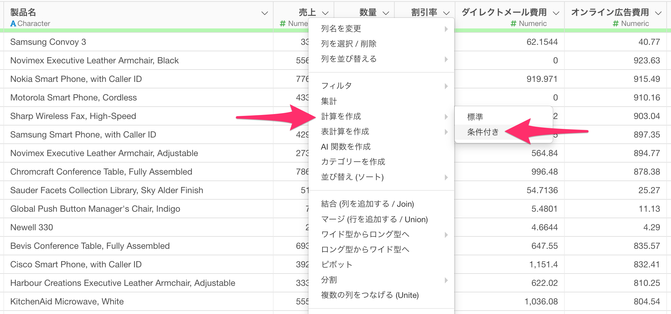The height and width of the screenshot is (314, 671).
Task: Choose 結合 (列を追加する / Join) option
Action: [x=367, y=204]
